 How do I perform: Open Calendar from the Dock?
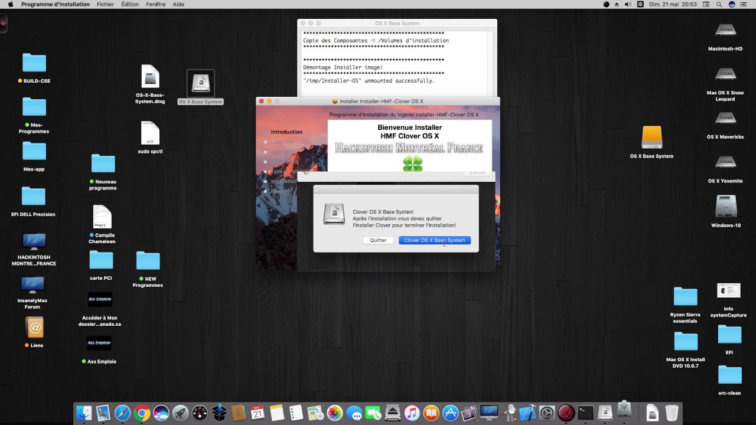coord(258,413)
